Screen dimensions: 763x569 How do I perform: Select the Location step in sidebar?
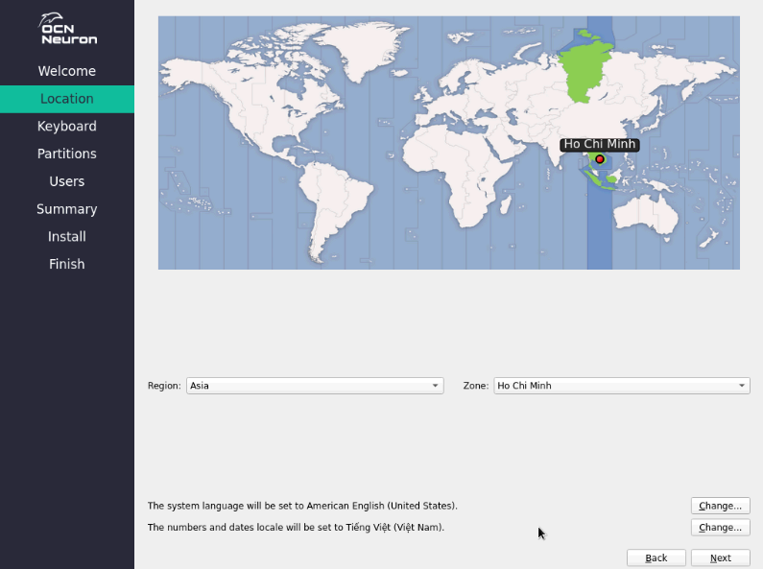pos(66,99)
